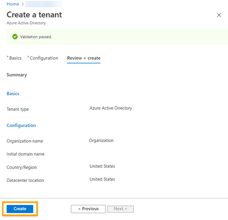Close the Create a tenant pane

[x=219, y=15]
